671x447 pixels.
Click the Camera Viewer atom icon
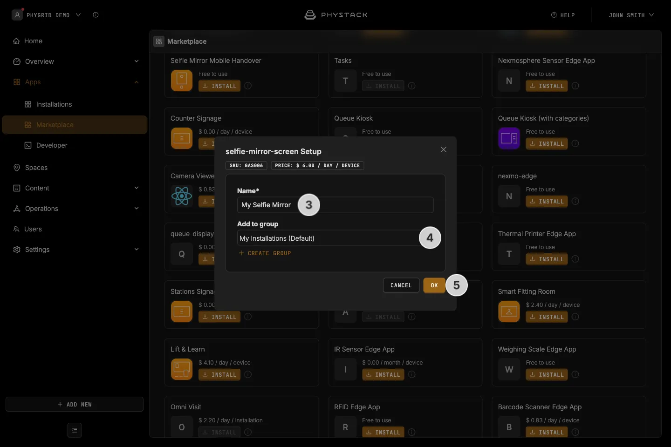click(x=182, y=196)
